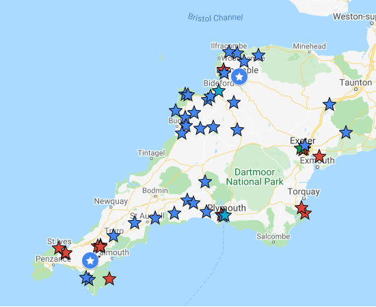Click the Bristol Channel water label
Screen dimensions: 376x307
tap(215, 18)
